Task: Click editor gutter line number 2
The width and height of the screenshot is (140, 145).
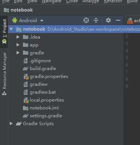Action: click(127, 37)
